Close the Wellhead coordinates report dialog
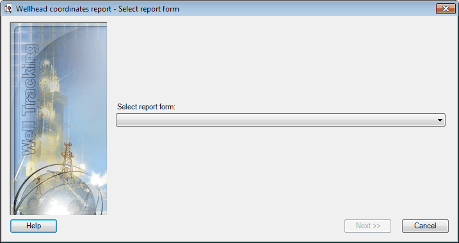Image resolution: width=459 pixels, height=243 pixels. (446, 9)
